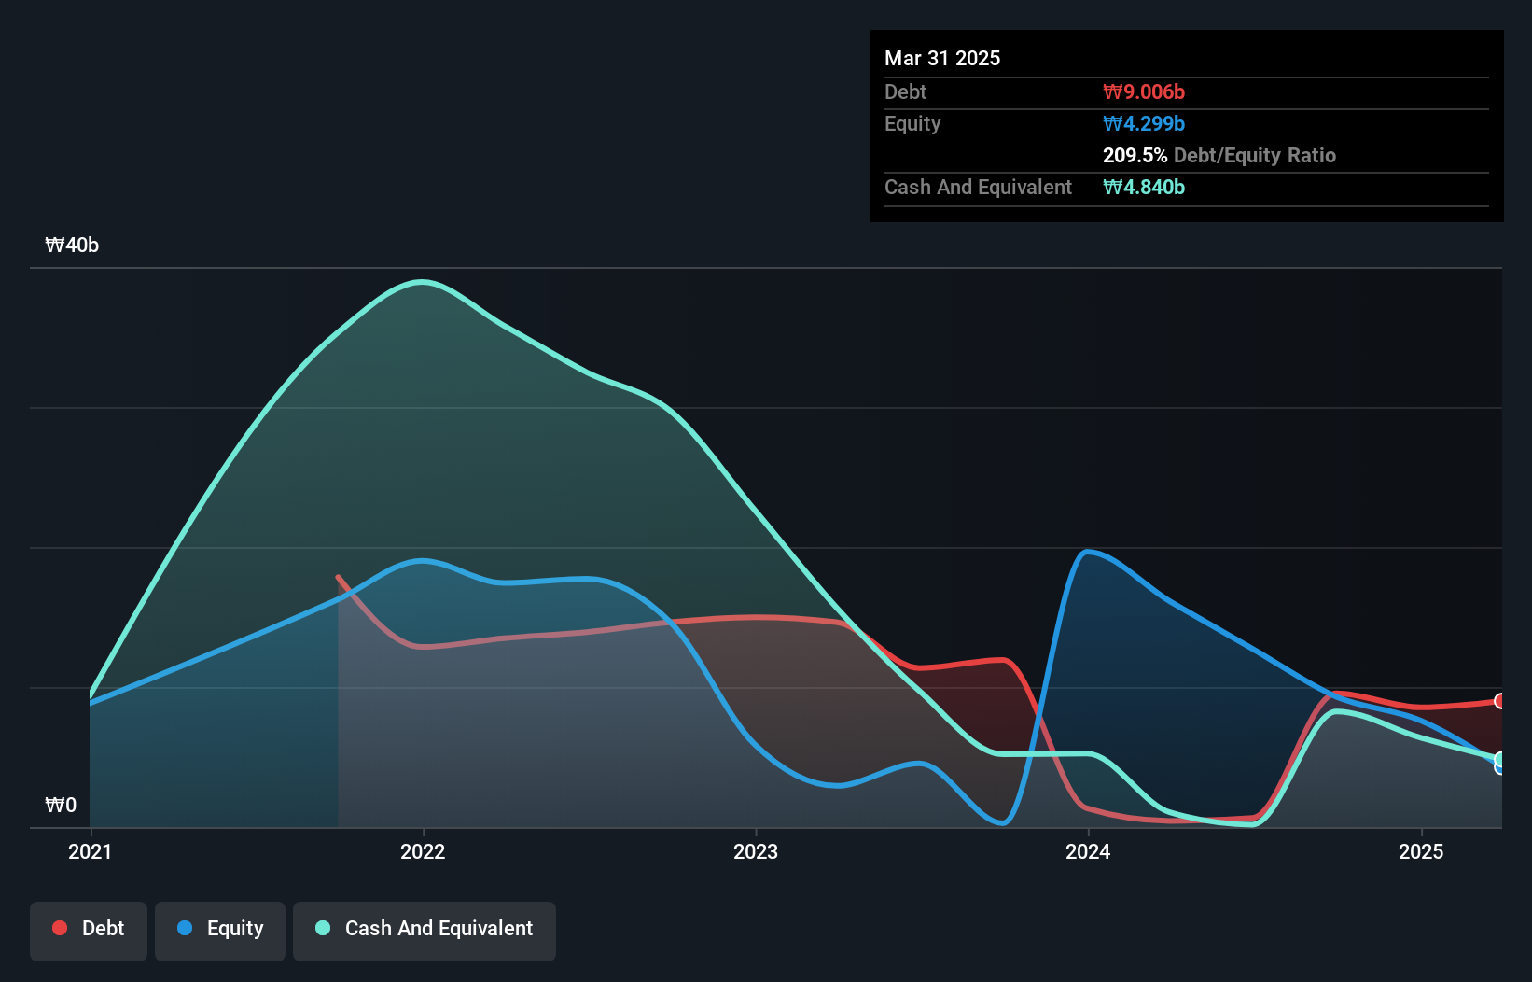Toggle the Equity series legend button
The width and height of the screenshot is (1532, 982).
(x=220, y=931)
